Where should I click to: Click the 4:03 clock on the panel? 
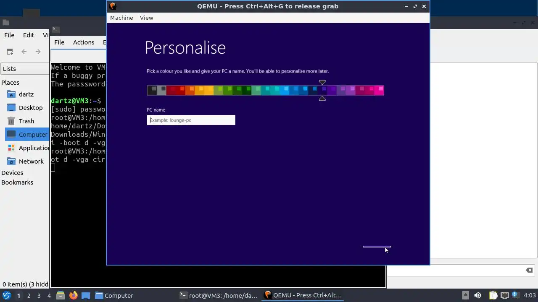point(530,295)
